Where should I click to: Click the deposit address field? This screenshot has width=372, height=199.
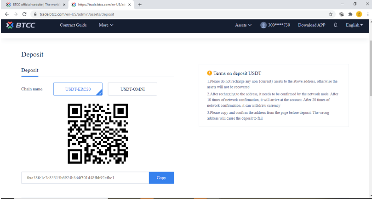(85, 178)
